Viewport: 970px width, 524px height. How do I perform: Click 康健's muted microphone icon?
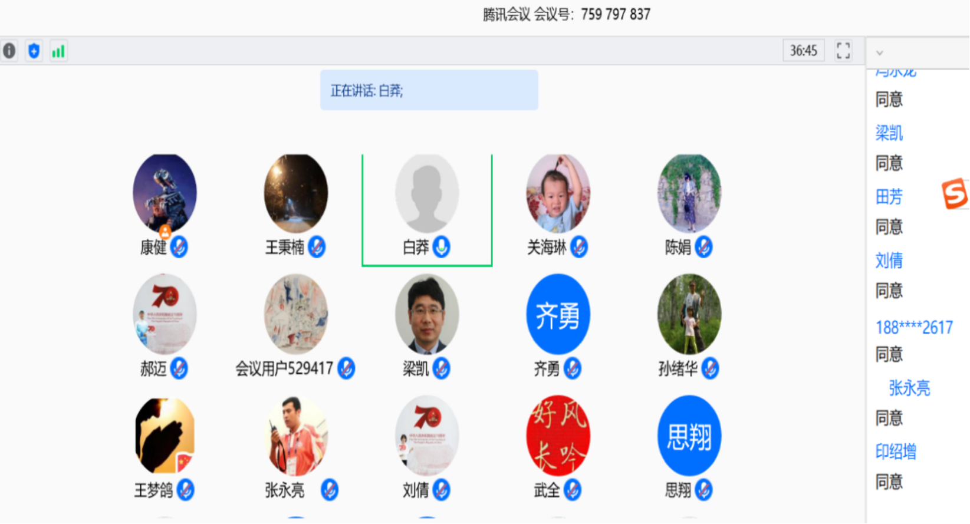[179, 247]
